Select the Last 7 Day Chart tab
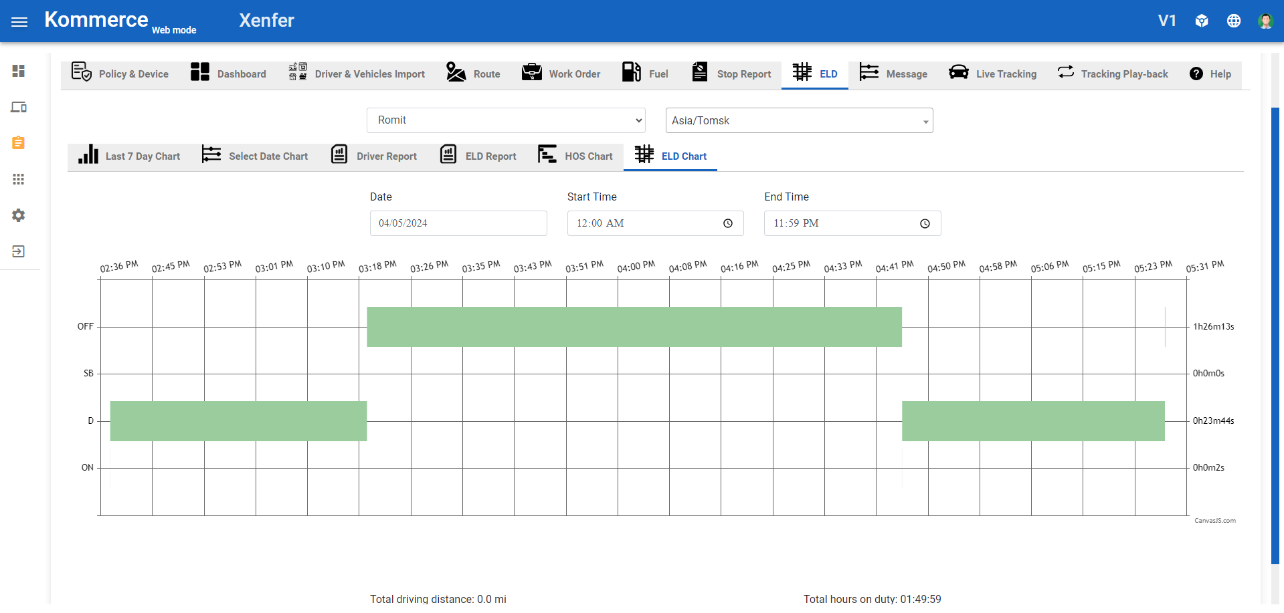 (x=129, y=156)
